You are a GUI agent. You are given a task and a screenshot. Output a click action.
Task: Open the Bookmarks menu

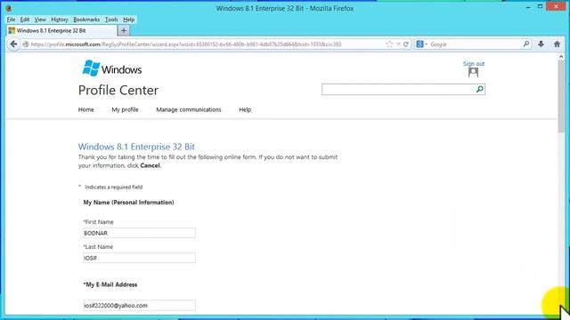(x=86, y=20)
